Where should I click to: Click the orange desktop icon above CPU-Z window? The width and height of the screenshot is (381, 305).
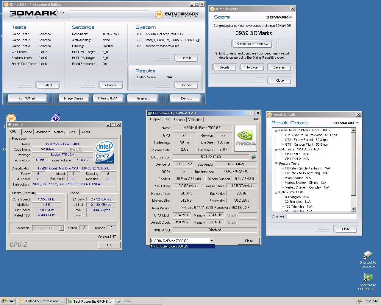(11, 118)
